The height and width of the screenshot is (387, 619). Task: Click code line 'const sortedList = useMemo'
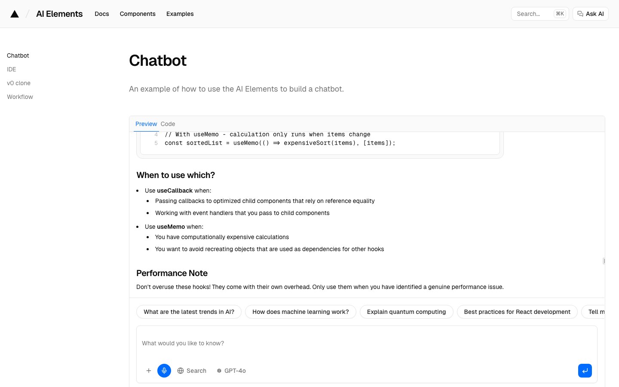[280, 143]
